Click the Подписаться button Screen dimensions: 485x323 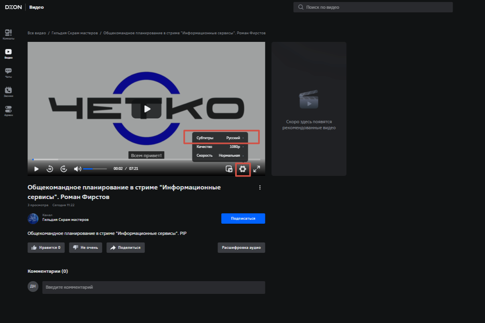point(243,219)
